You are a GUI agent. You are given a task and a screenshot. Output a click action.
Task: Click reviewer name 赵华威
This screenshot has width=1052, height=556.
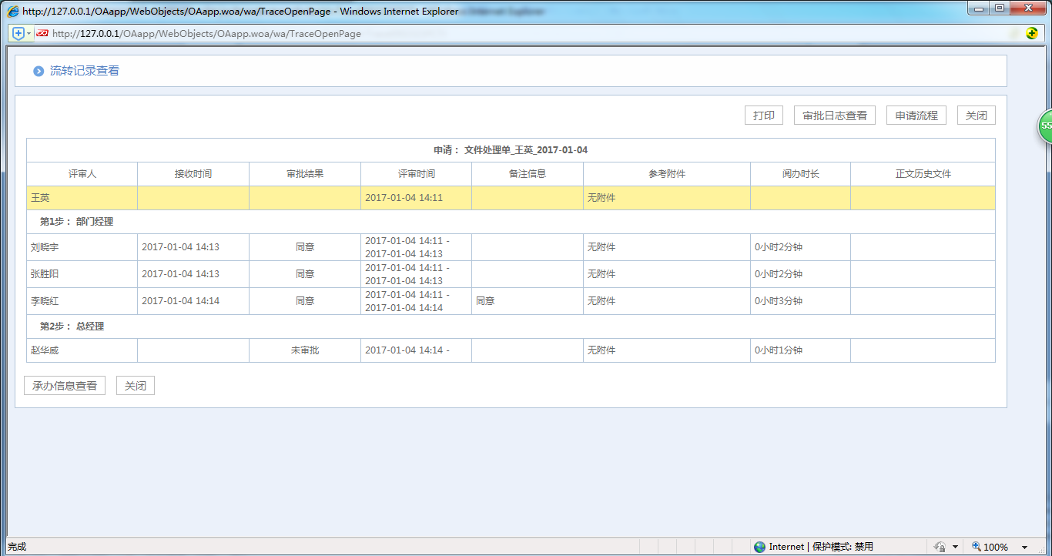pos(45,350)
